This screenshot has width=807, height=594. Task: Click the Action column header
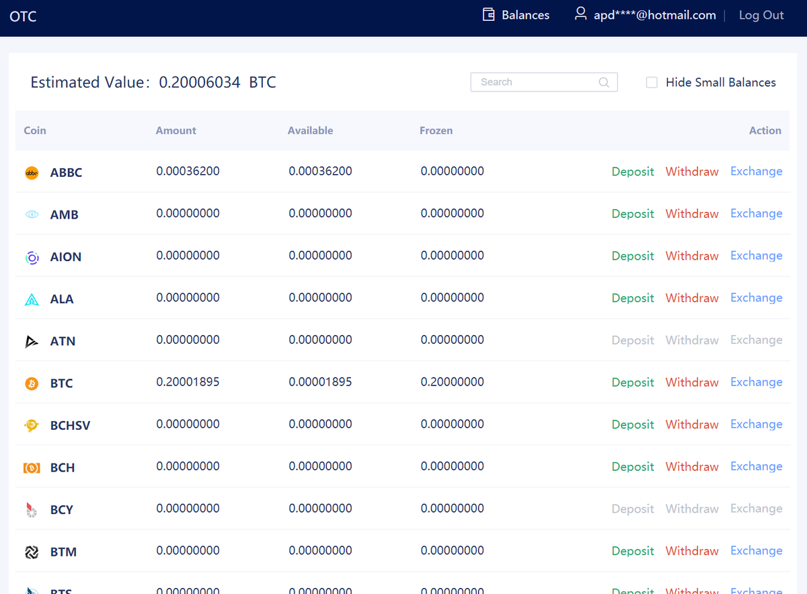tap(765, 131)
